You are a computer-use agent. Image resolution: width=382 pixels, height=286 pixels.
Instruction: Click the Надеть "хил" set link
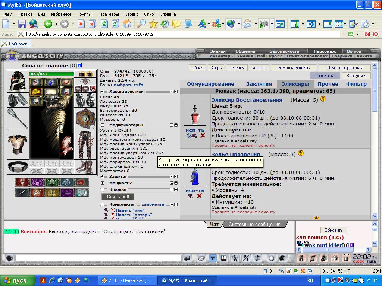pos(130,210)
